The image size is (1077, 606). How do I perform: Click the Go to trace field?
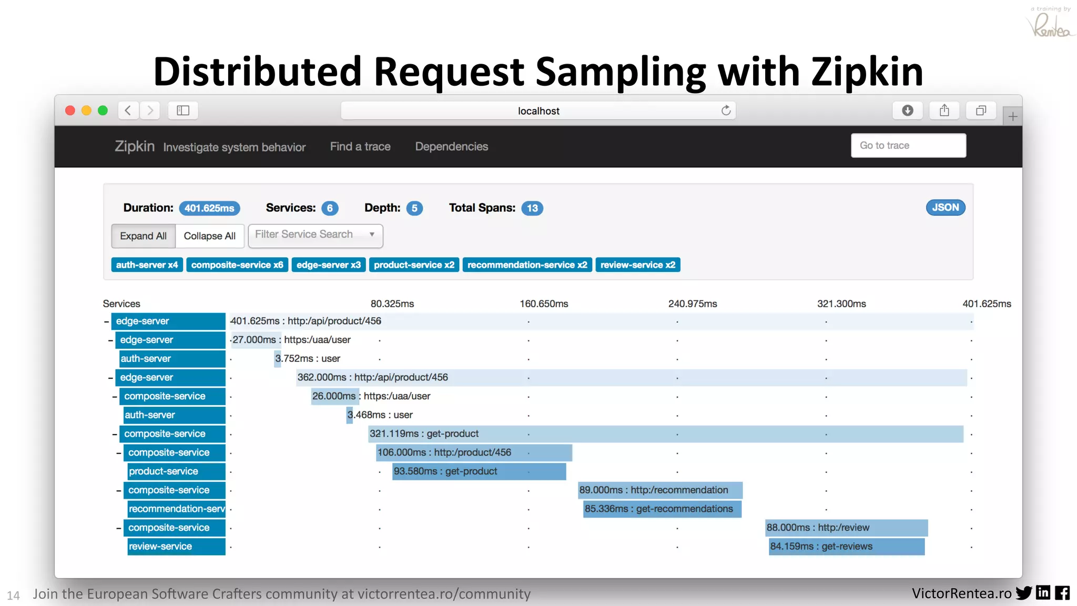[x=908, y=146]
